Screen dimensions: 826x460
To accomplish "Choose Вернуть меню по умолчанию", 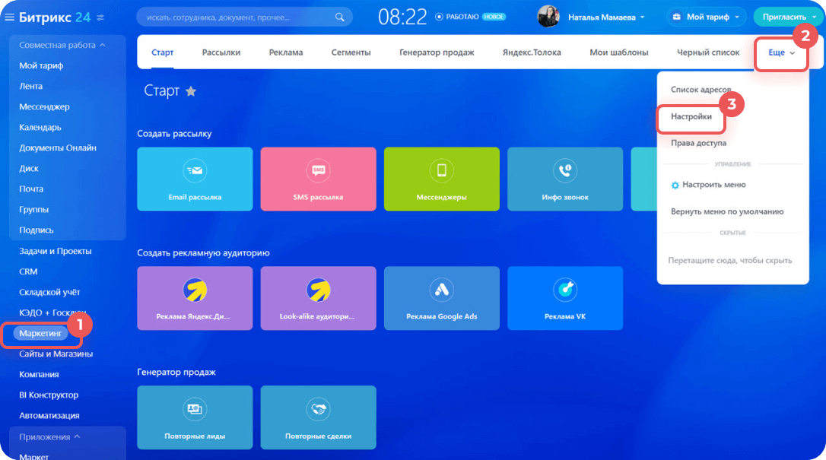I will click(x=727, y=211).
